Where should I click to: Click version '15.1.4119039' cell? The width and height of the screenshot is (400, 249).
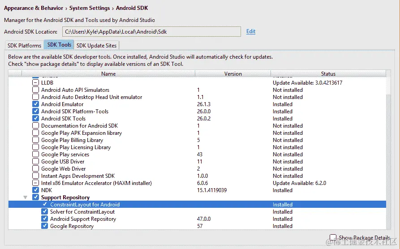[x=212, y=190]
